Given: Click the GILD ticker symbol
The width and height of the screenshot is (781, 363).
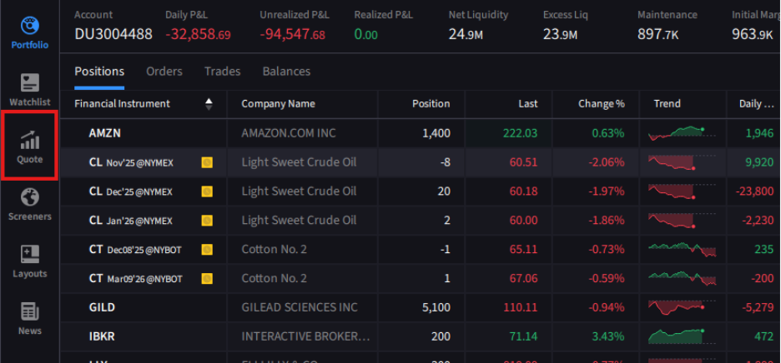Looking at the screenshot, I should tap(102, 307).
